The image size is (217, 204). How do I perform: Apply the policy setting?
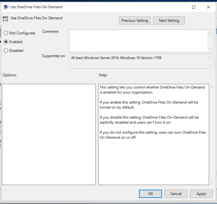201,194
